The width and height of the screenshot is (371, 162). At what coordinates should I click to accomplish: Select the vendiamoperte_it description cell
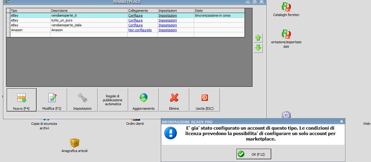pos(89,15)
